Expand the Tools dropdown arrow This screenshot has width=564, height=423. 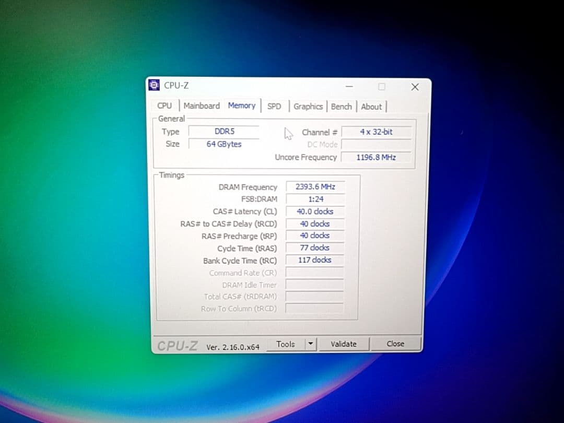tap(311, 344)
